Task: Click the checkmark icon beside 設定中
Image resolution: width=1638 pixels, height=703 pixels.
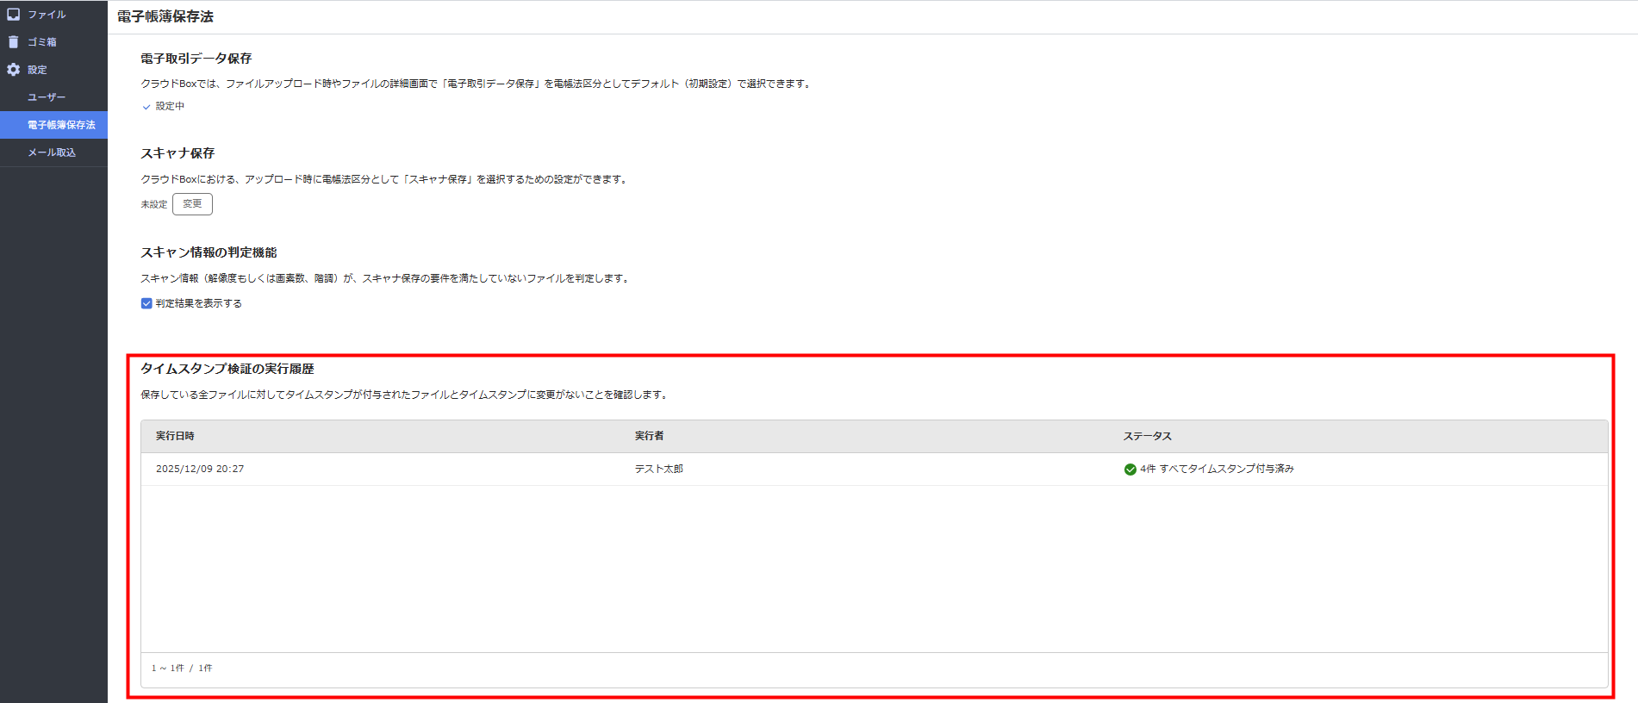Action: 146,107
